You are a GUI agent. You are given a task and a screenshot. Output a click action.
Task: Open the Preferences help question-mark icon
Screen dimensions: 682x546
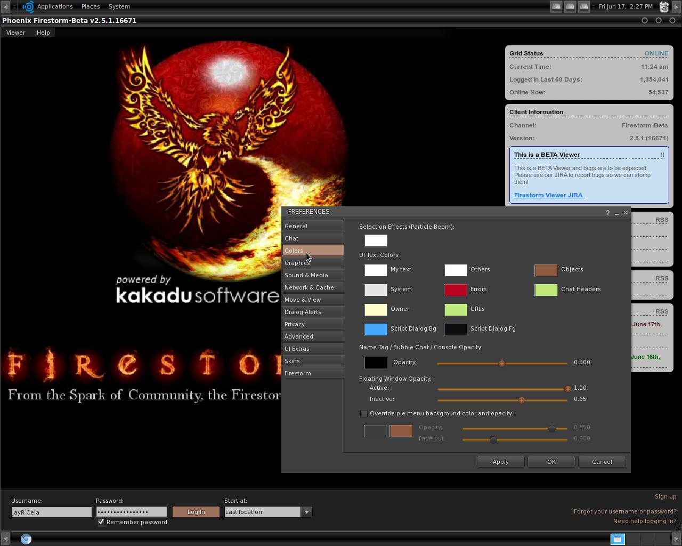(x=607, y=213)
